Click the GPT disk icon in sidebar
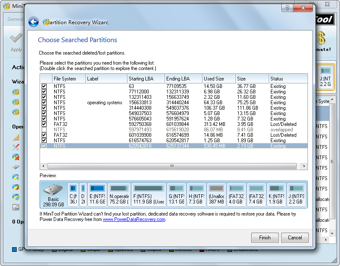 (x=16, y=207)
